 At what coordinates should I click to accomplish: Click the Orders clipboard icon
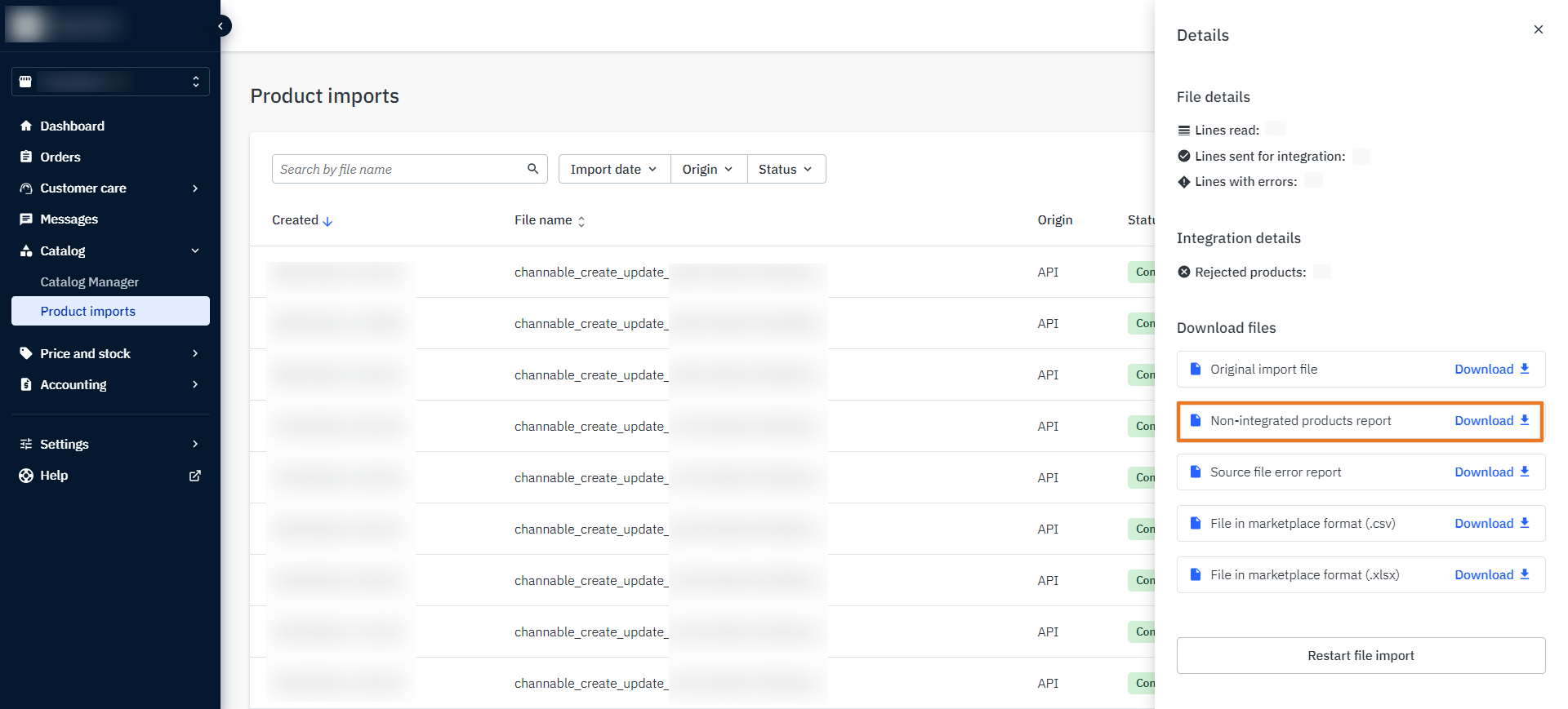26,157
